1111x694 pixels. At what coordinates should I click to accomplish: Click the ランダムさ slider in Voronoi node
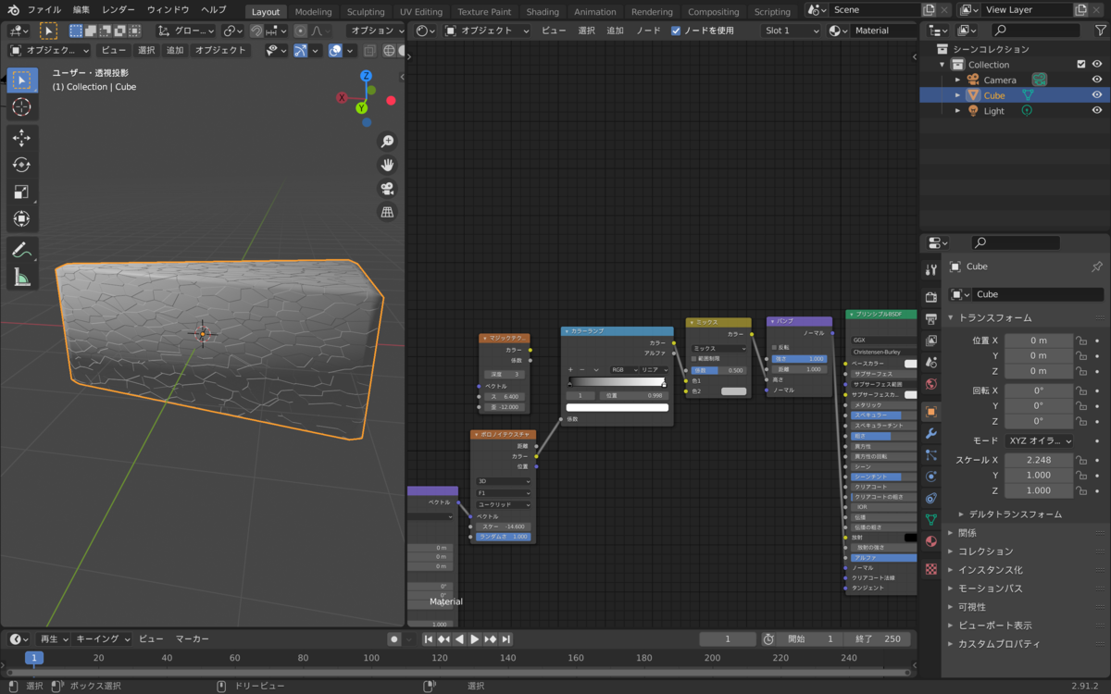click(504, 537)
